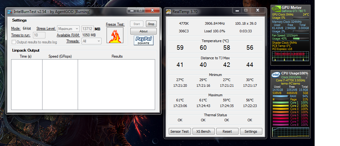Click the 4770K CPU model text
The height and width of the screenshot is (146, 340).
pos(184,23)
